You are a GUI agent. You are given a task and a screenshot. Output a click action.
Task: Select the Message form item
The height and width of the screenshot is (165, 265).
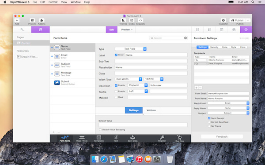point(72,74)
